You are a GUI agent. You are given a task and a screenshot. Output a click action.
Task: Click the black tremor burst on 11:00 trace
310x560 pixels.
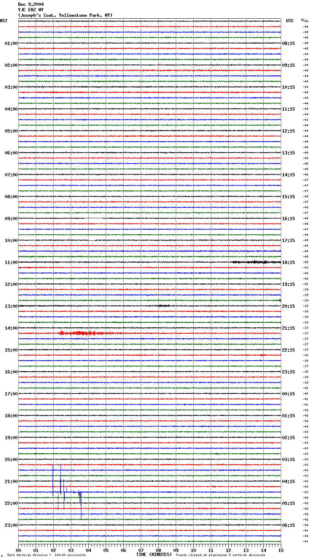[x=255, y=262]
